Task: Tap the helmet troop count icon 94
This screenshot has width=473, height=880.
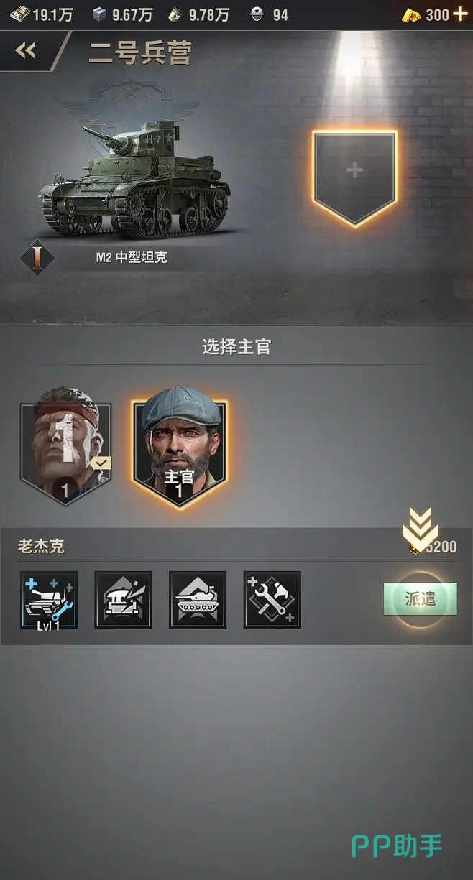Action: tap(257, 14)
